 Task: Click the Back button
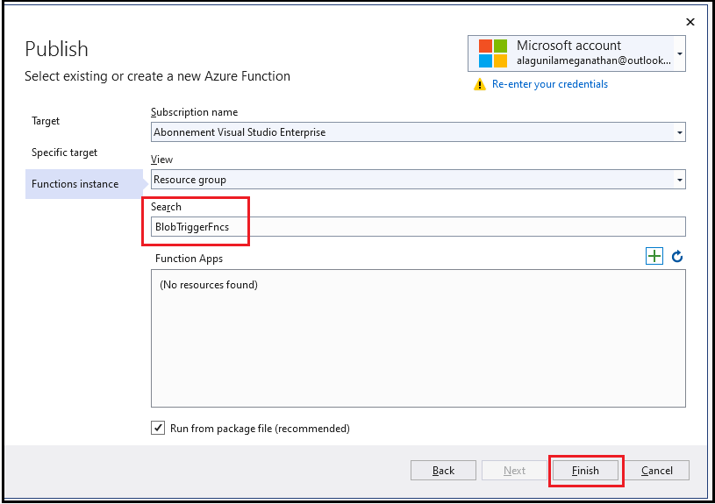point(443,471)
